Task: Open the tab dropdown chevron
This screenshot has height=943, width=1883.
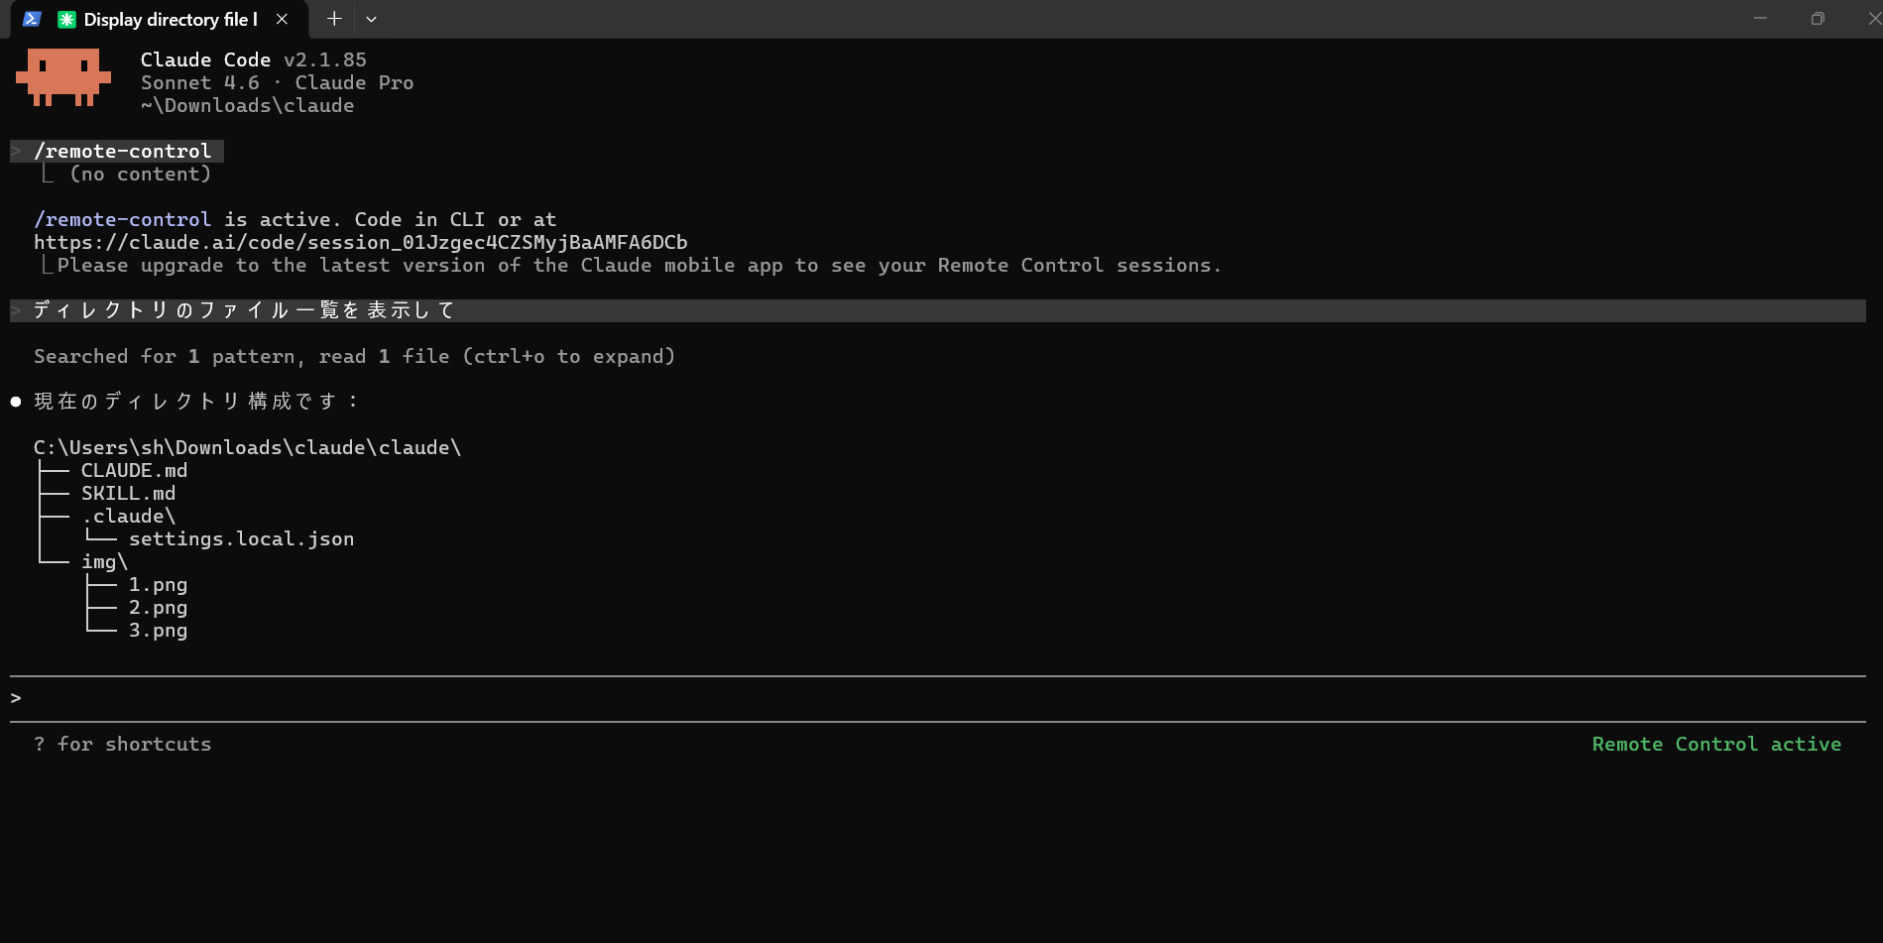Action: point(371,19)
